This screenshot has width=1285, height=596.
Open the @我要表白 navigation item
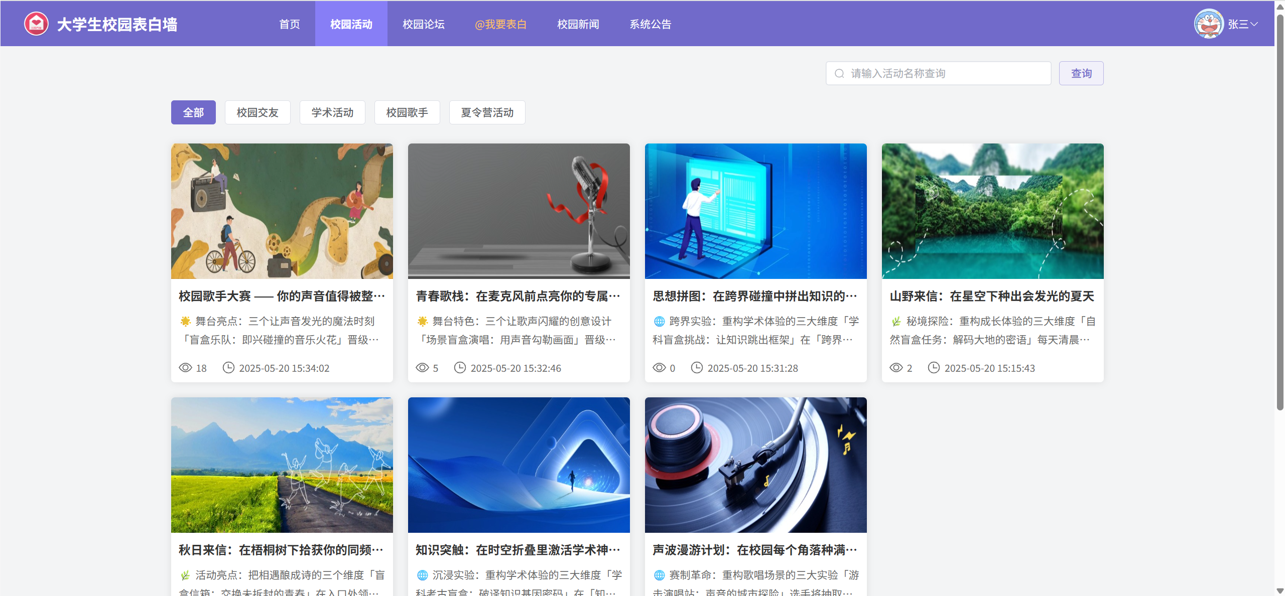click(x=500, y=24)
